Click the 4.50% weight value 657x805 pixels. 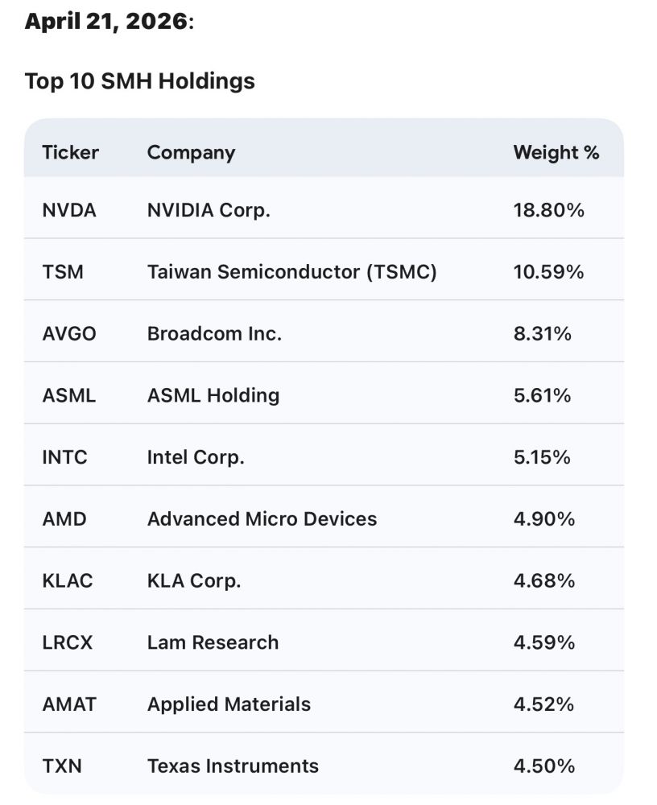pyautogui.click(x=543, y=766)
